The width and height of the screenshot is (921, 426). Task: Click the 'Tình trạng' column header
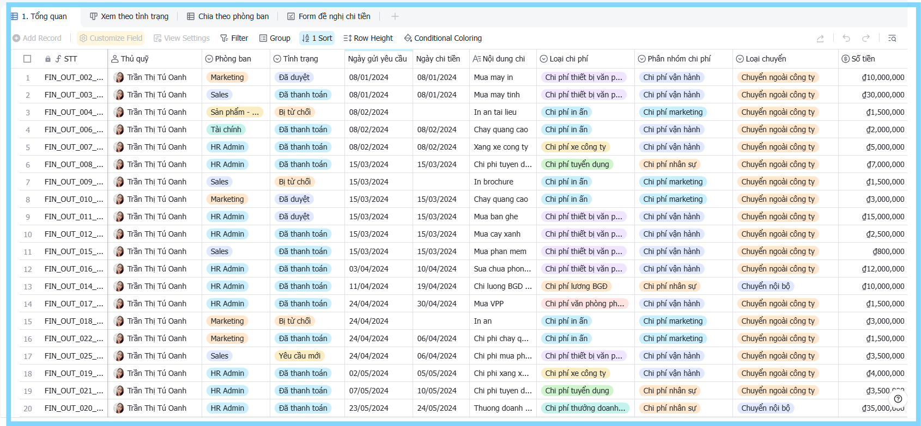tap(307, 59)
